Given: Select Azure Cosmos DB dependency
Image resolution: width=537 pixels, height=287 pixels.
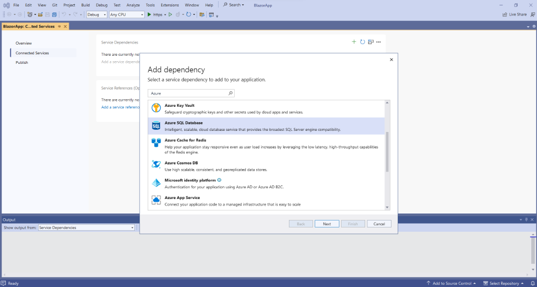Looking at the screenshot, I should point(266,166).
